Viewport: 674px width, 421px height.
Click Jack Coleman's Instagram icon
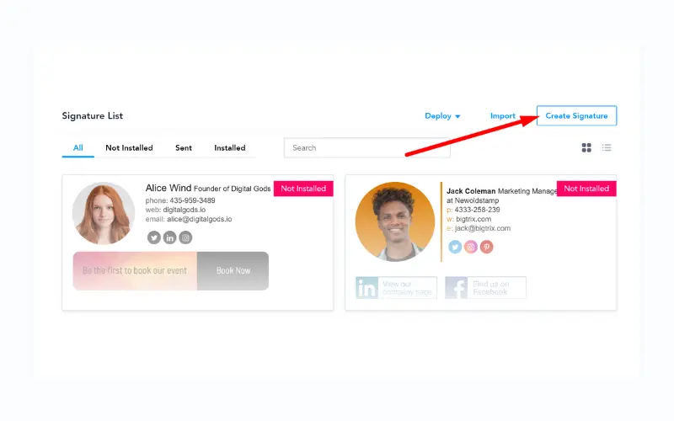471,247
